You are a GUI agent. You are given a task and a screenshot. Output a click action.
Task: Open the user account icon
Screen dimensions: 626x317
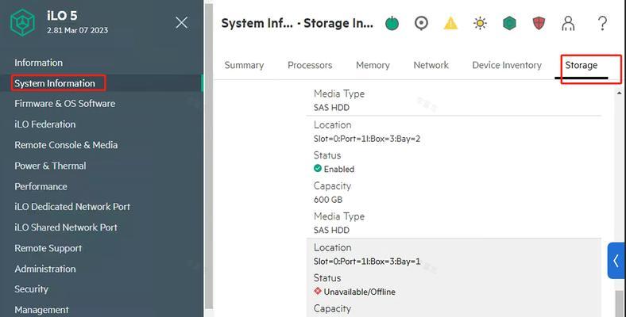pos(568,23)
